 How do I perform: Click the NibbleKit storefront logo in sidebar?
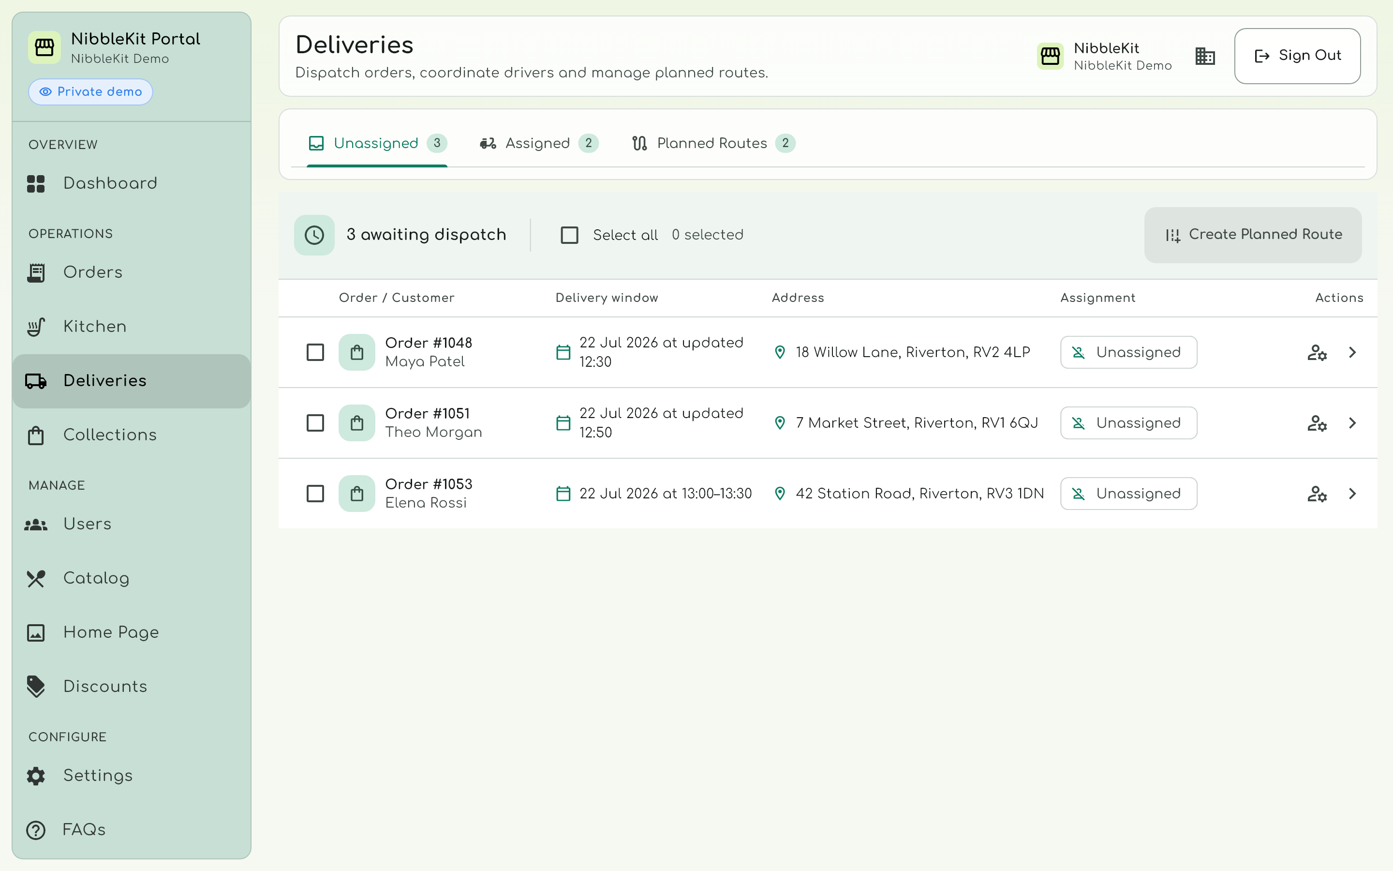(x=44, y=47)
